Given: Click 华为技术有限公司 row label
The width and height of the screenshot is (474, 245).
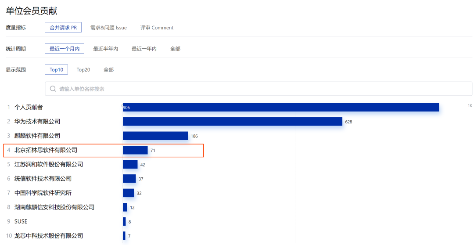Looking at the screenshot, I should (37, 121).
